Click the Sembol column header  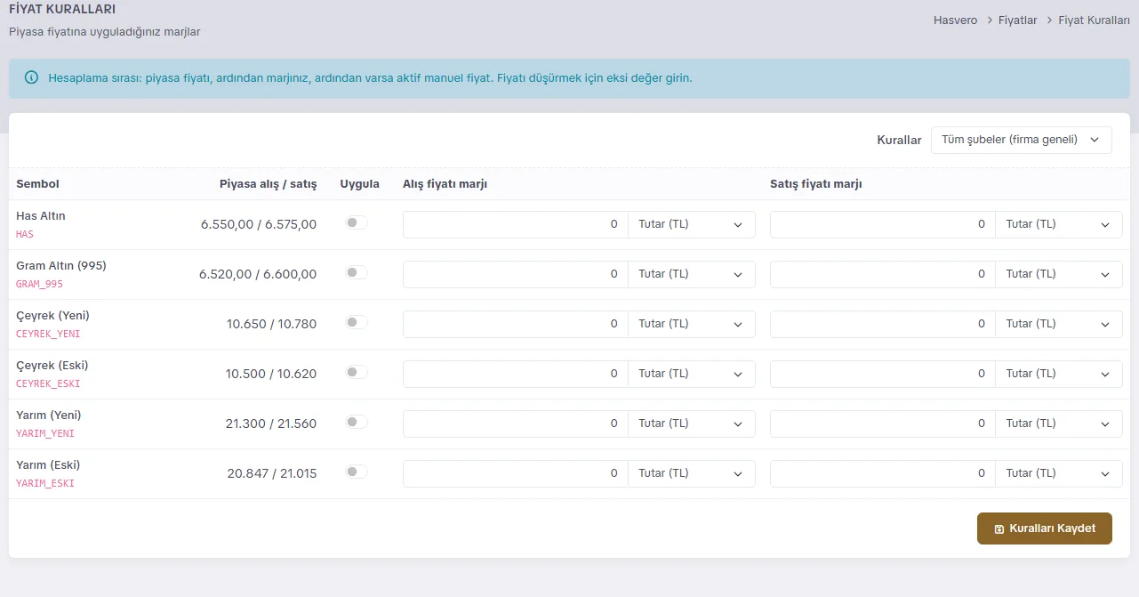click(37, 184)
